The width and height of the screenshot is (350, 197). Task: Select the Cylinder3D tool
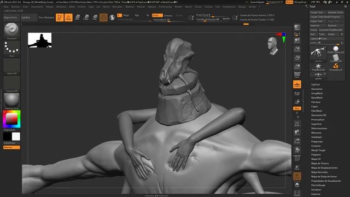(335, 59)
